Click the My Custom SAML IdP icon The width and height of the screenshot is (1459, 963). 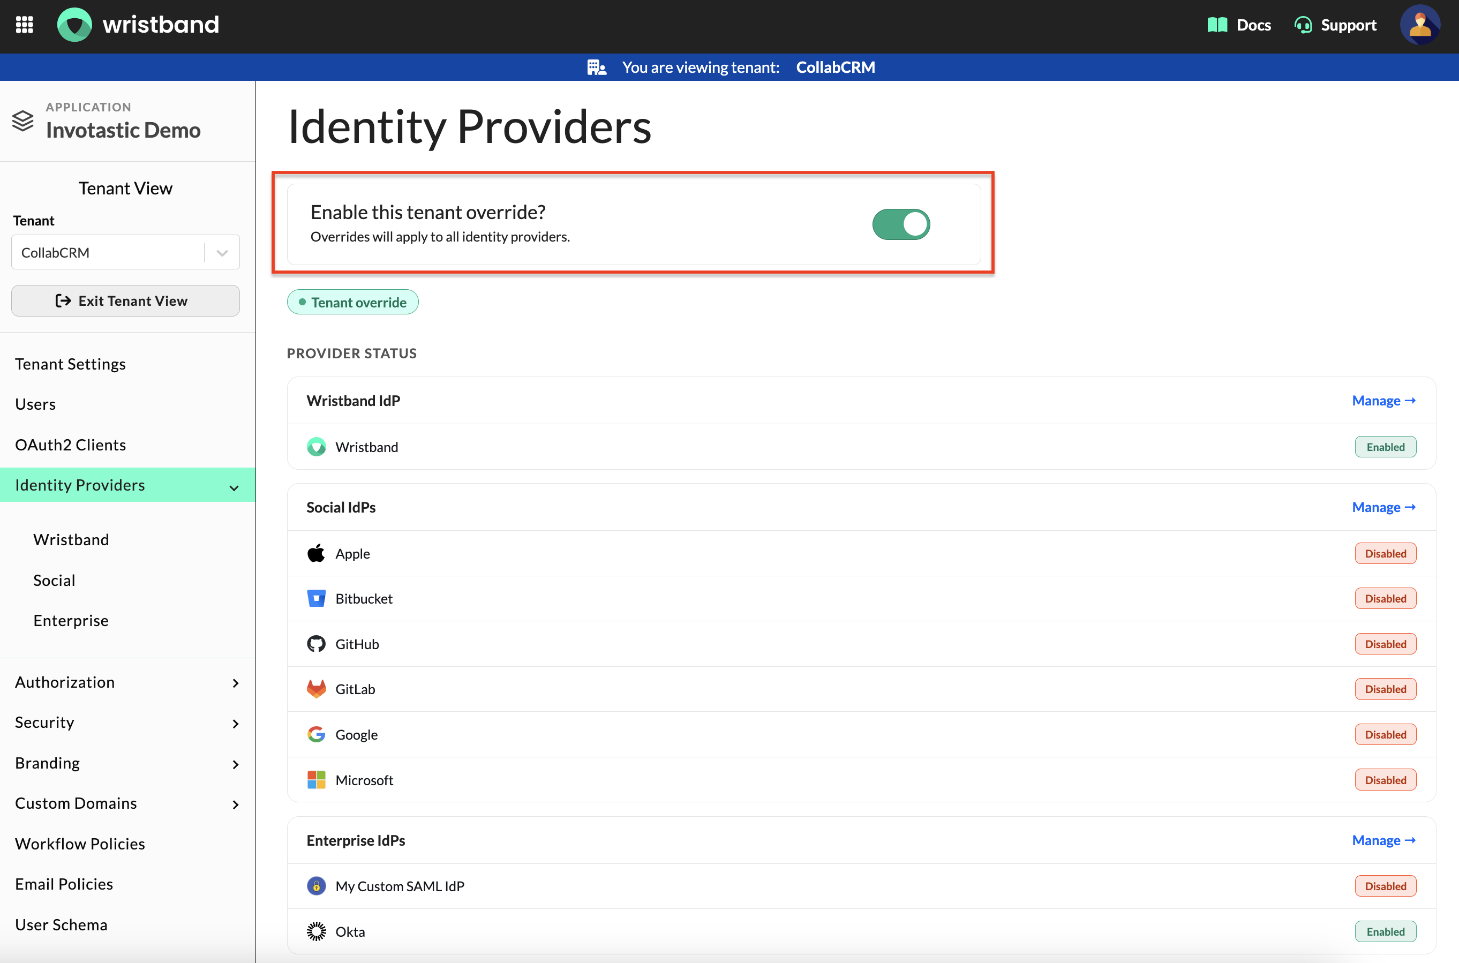pyautogui.click(x=316, y=886)
